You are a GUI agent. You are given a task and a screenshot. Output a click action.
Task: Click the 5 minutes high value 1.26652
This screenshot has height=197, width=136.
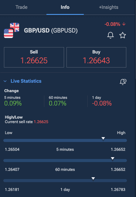(x=118, y=149)
